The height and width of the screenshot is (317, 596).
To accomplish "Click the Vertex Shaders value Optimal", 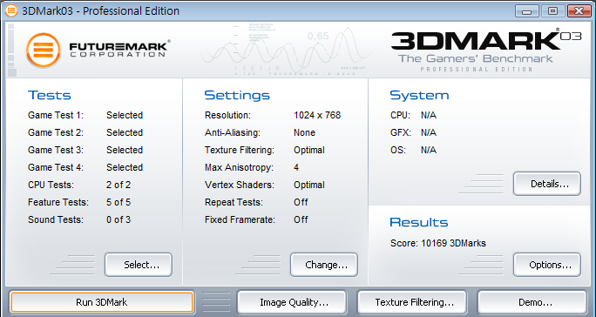I will coord(309,185).
